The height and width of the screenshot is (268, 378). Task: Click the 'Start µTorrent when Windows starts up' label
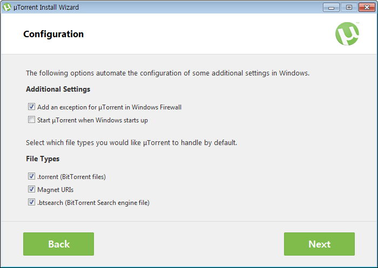92,120
